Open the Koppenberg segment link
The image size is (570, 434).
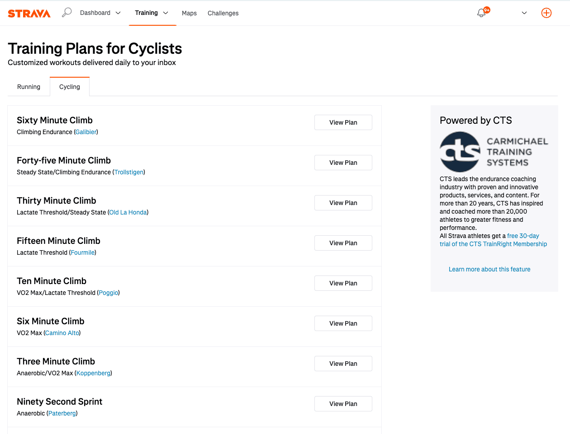coord(93,373)
